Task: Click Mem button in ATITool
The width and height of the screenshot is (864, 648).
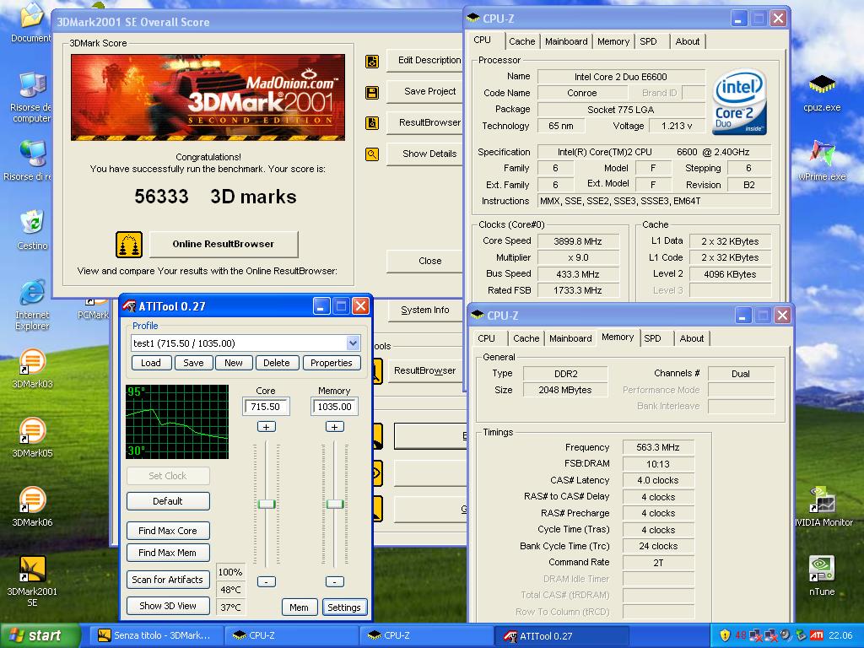Action: coord(300,607)
